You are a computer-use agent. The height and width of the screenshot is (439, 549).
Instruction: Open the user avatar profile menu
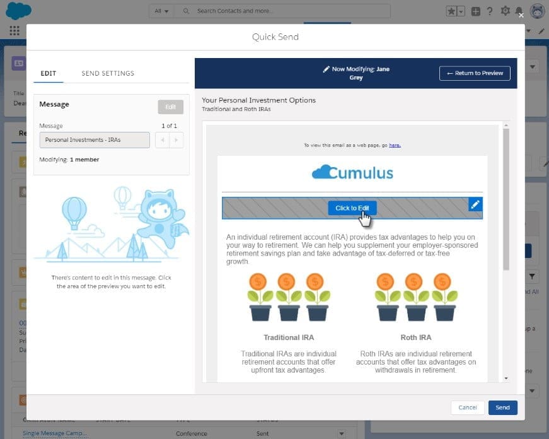point(537,11)
